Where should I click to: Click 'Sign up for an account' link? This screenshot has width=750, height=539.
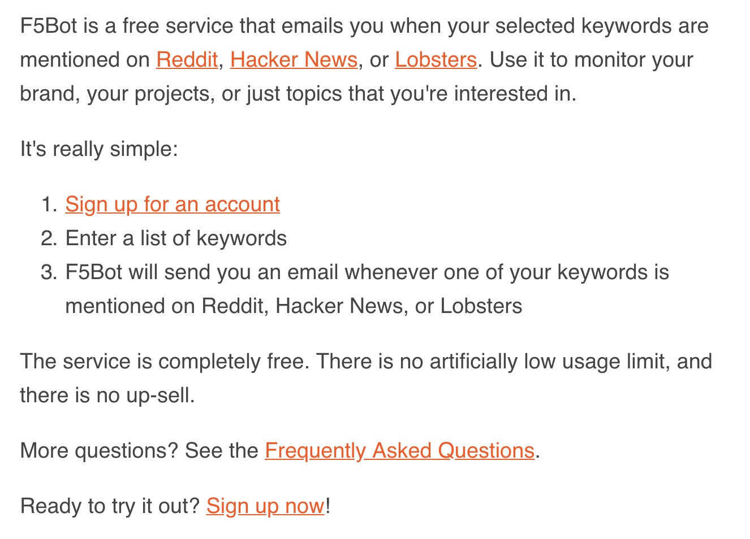173,205
